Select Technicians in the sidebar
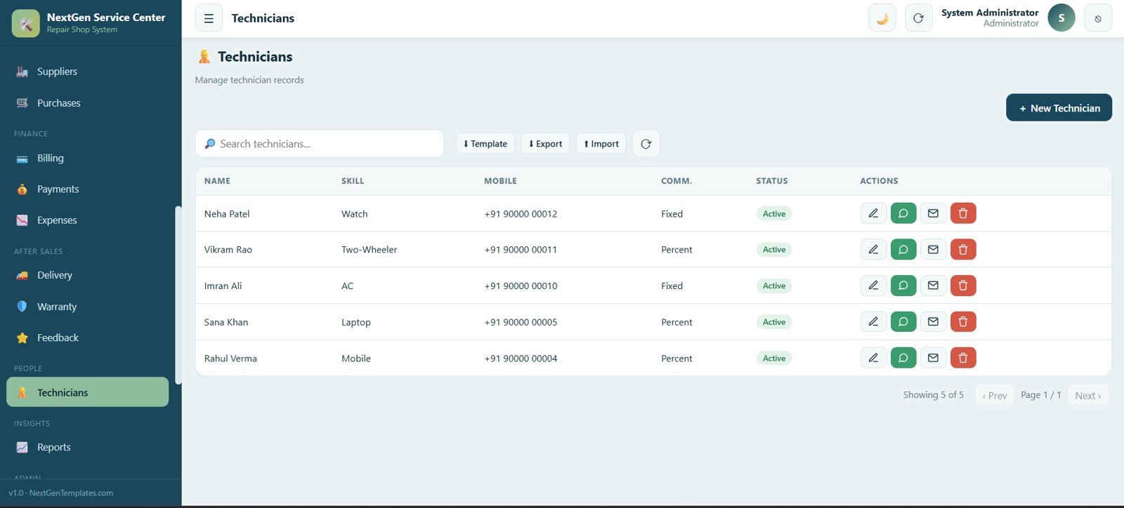The image size is (1124, 508). [87, 392]
